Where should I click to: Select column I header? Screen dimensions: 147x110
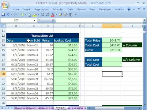(x=112, y=26)
